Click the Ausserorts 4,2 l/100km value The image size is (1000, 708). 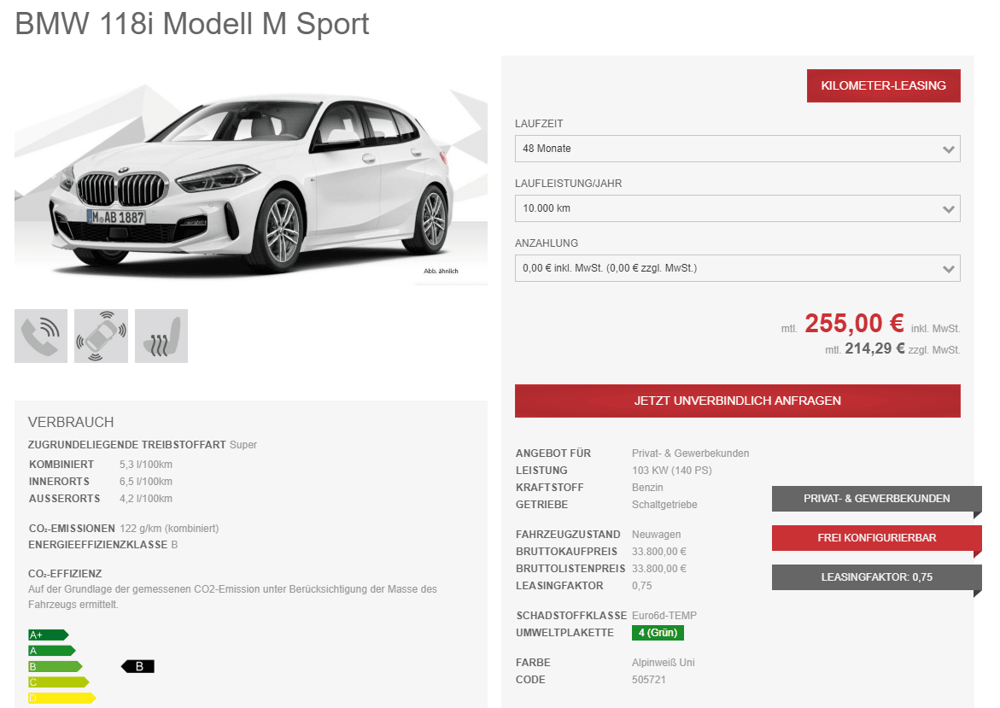click(x=145, y=499)
